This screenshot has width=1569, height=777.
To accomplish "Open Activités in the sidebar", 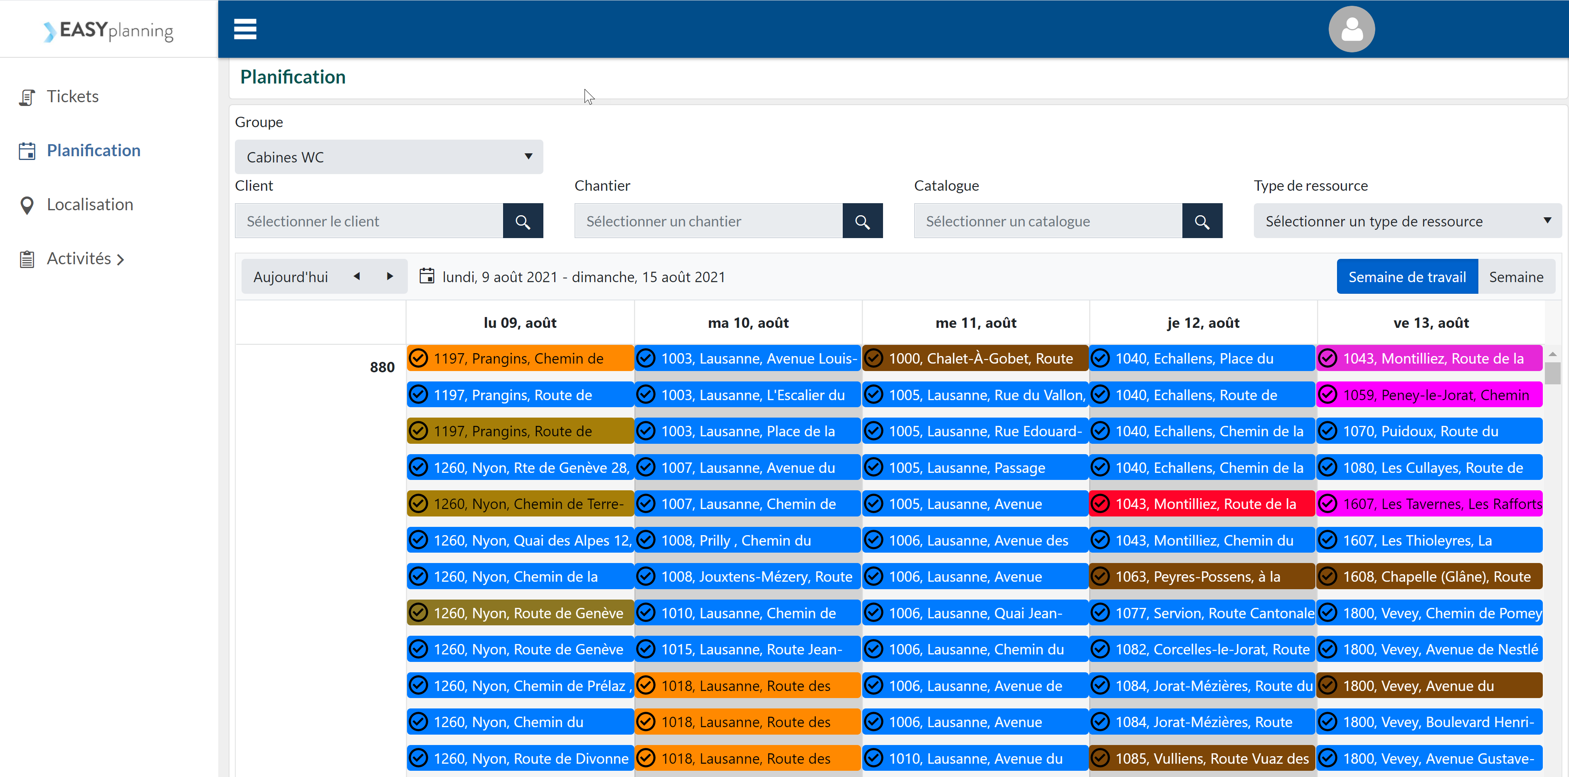I will [x=79, y=259].
